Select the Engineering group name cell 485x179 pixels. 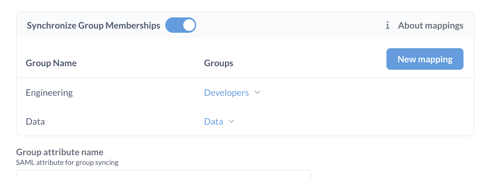pos(49,93)
